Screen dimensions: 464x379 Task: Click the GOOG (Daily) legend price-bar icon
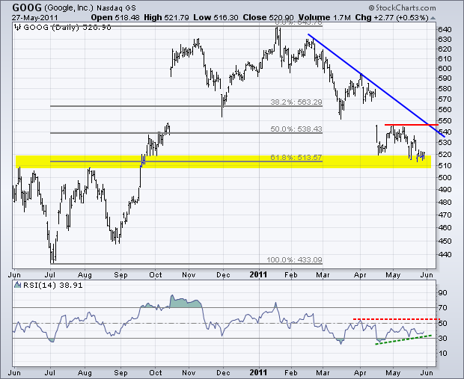click(18, 28)
